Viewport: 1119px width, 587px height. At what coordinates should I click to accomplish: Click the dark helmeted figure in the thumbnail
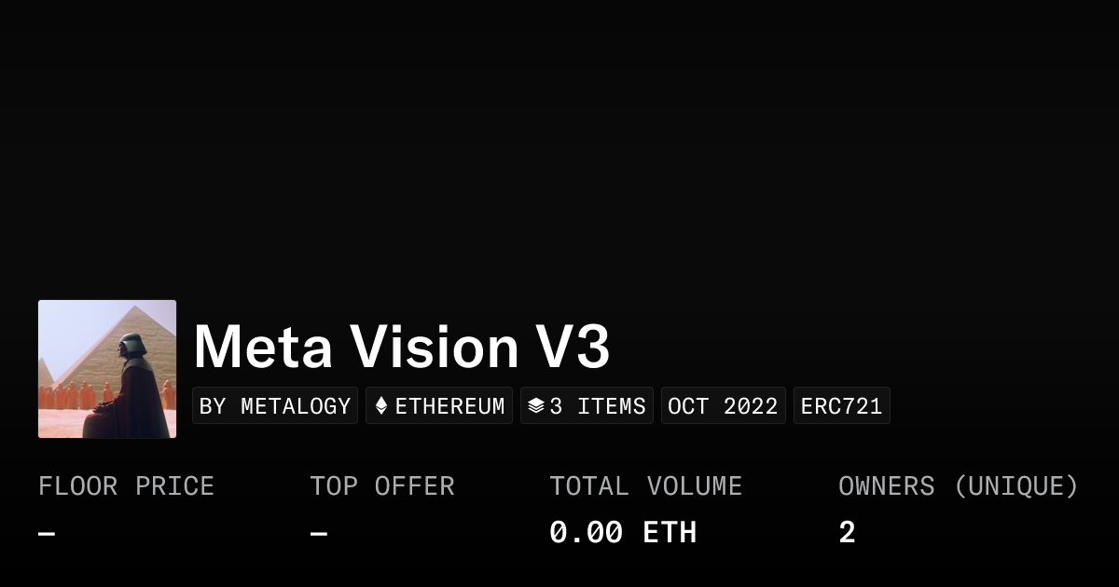131,382
